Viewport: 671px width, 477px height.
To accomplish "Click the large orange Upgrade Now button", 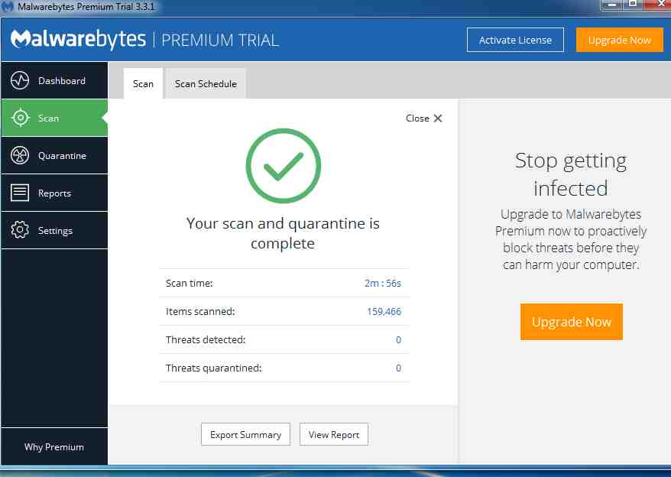I will 571,322.
